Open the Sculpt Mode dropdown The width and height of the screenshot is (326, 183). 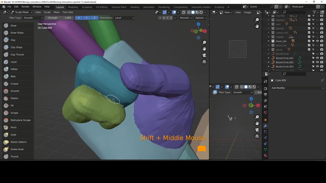pyautogui.click(x=21, y=12)
